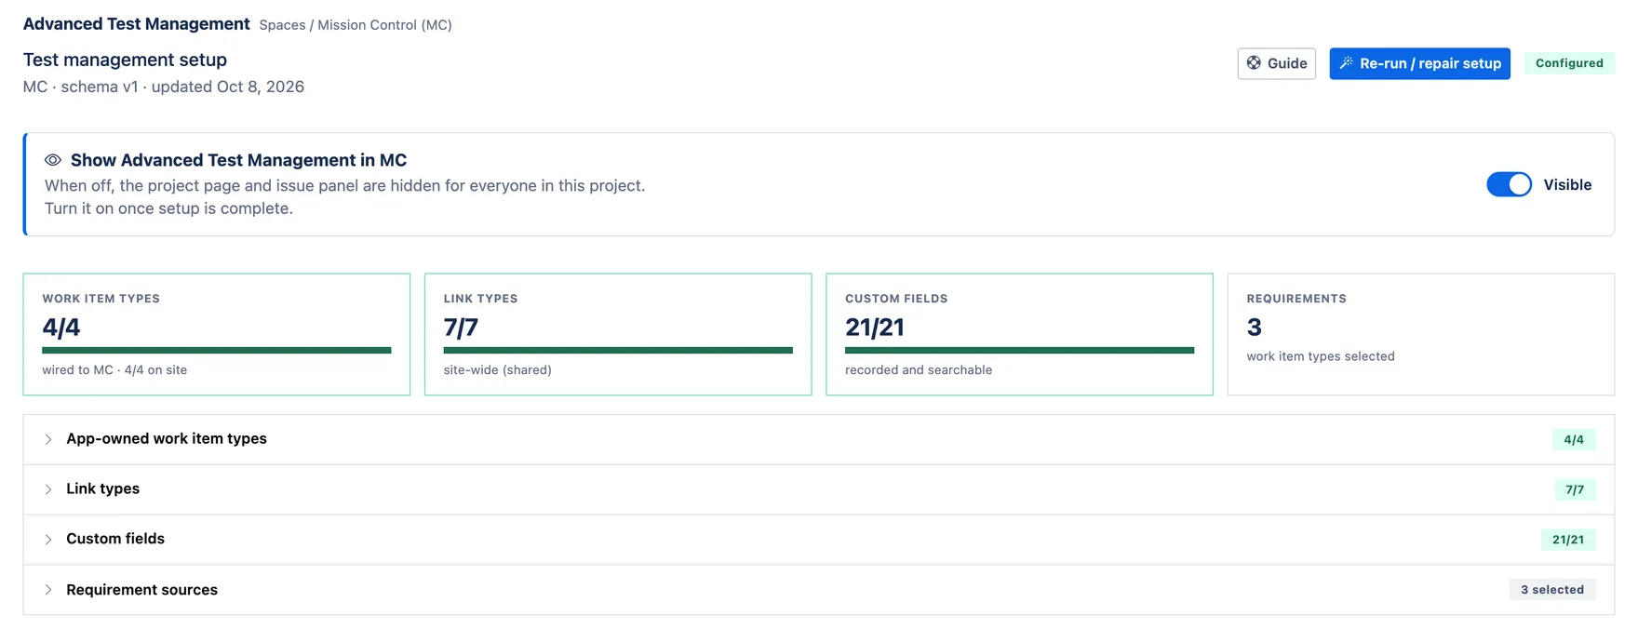Screen dimensions: 1638x629
Task: Click 'site-wide (shared)' text
Action: 498,370
